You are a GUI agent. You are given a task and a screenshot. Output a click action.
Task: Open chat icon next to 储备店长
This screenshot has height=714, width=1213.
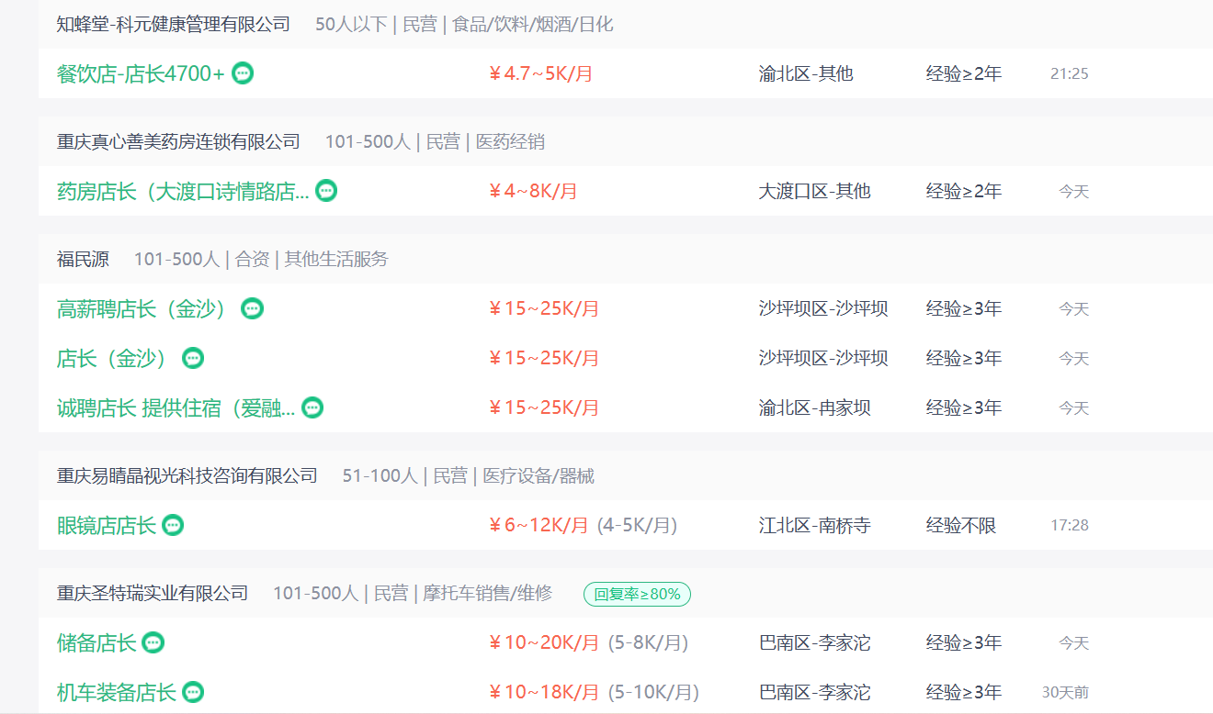click(153, 642)
